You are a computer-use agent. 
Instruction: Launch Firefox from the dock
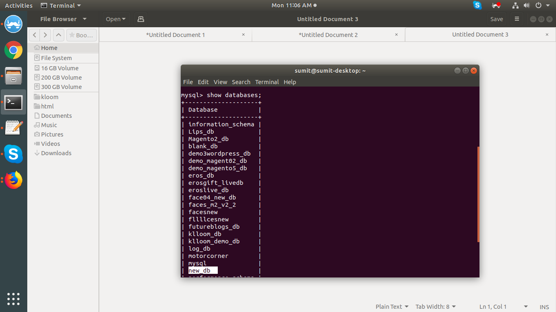(13, 180)
